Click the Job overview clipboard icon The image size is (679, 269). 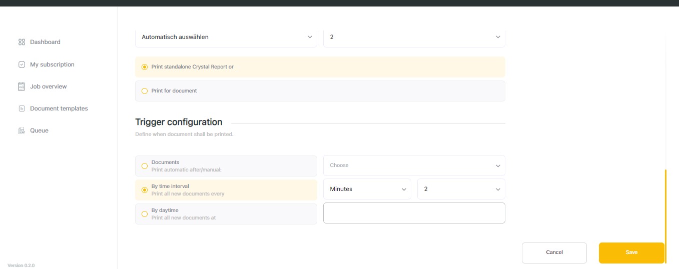tap(22, 86)
